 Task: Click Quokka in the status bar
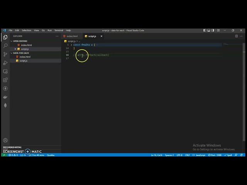[51, 155]
